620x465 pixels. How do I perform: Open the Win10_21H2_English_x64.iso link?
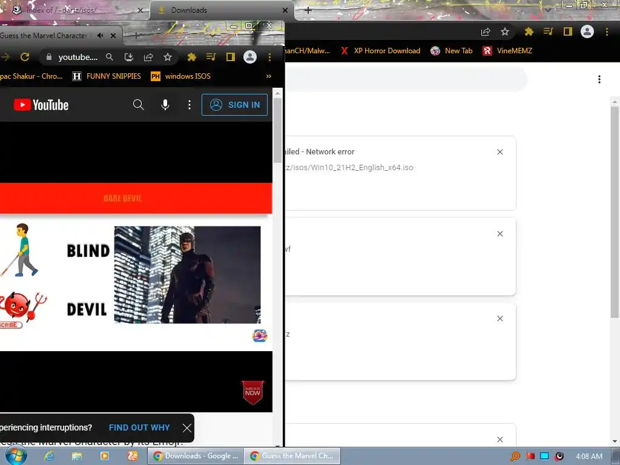[x=349, y=168]
